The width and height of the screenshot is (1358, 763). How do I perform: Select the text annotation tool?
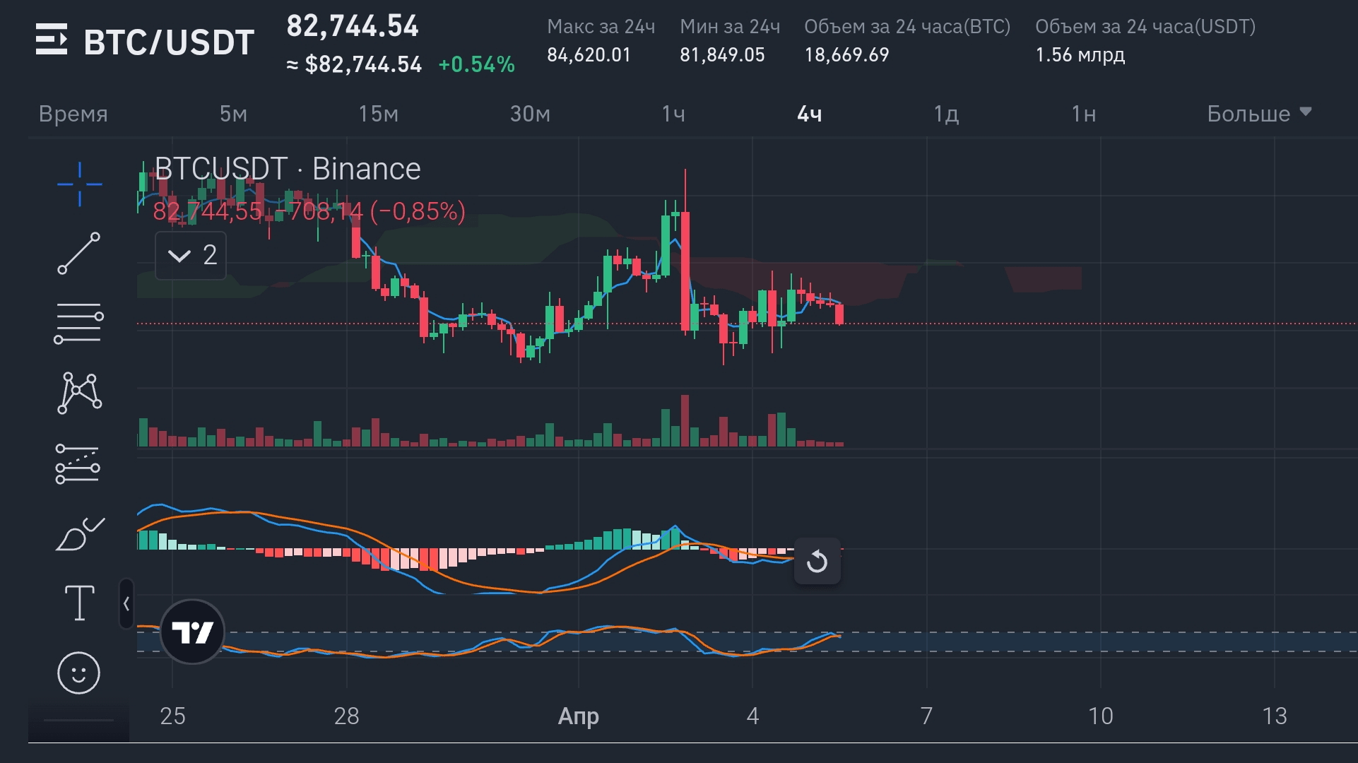pos(79,603)
